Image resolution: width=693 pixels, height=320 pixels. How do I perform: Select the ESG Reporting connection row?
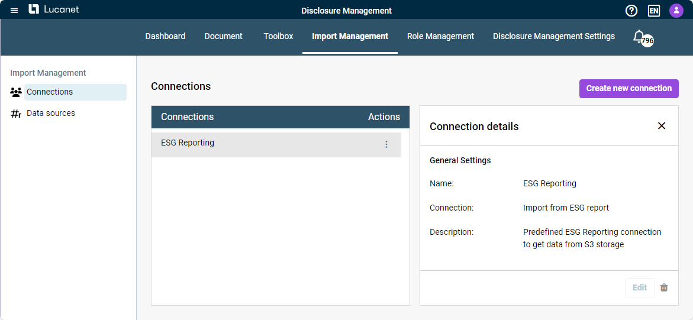[x=276, y=144]
